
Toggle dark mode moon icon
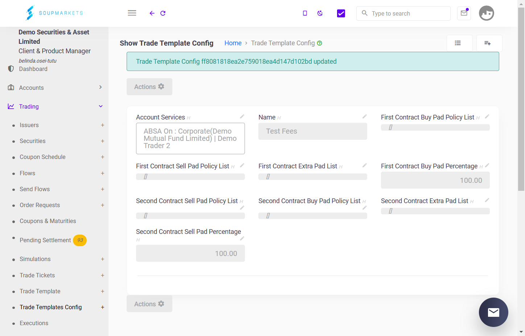pos(320,13)
